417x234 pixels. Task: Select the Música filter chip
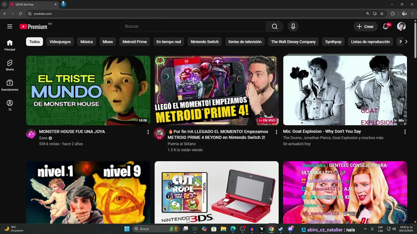click(x=87, y=42)
